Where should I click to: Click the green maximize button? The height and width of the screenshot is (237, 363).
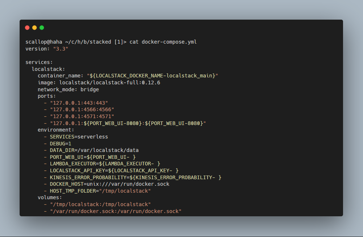pyautogui.click(x=42, y=27)
